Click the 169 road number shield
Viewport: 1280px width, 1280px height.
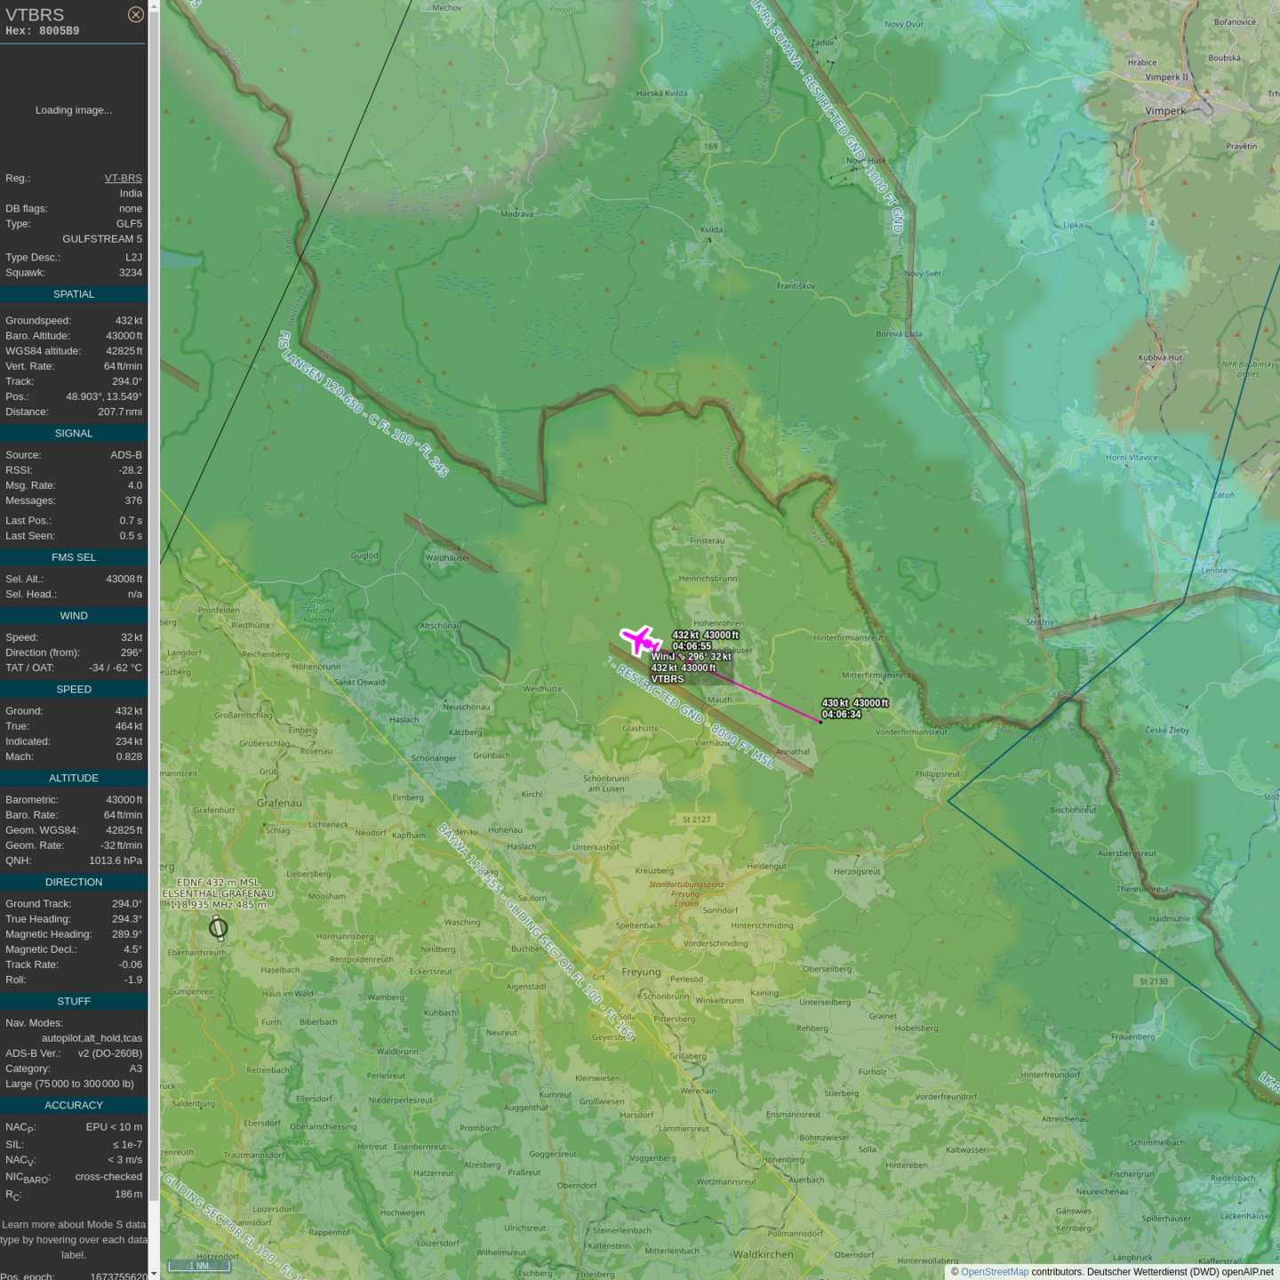[x=710, y=147]
